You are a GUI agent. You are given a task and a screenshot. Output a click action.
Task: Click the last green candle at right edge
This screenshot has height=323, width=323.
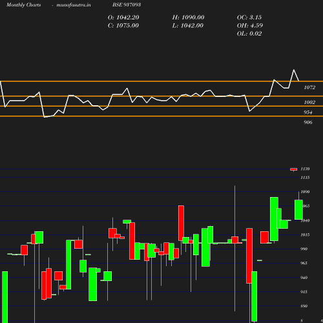[298, 210]
